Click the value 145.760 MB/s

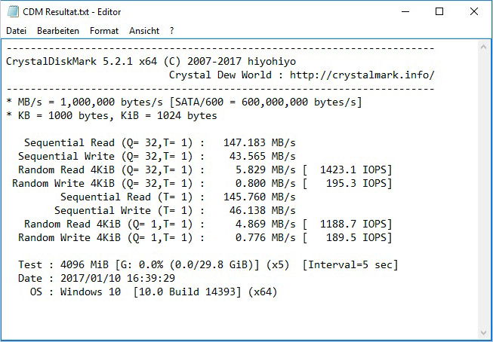[x=260, y=197]
